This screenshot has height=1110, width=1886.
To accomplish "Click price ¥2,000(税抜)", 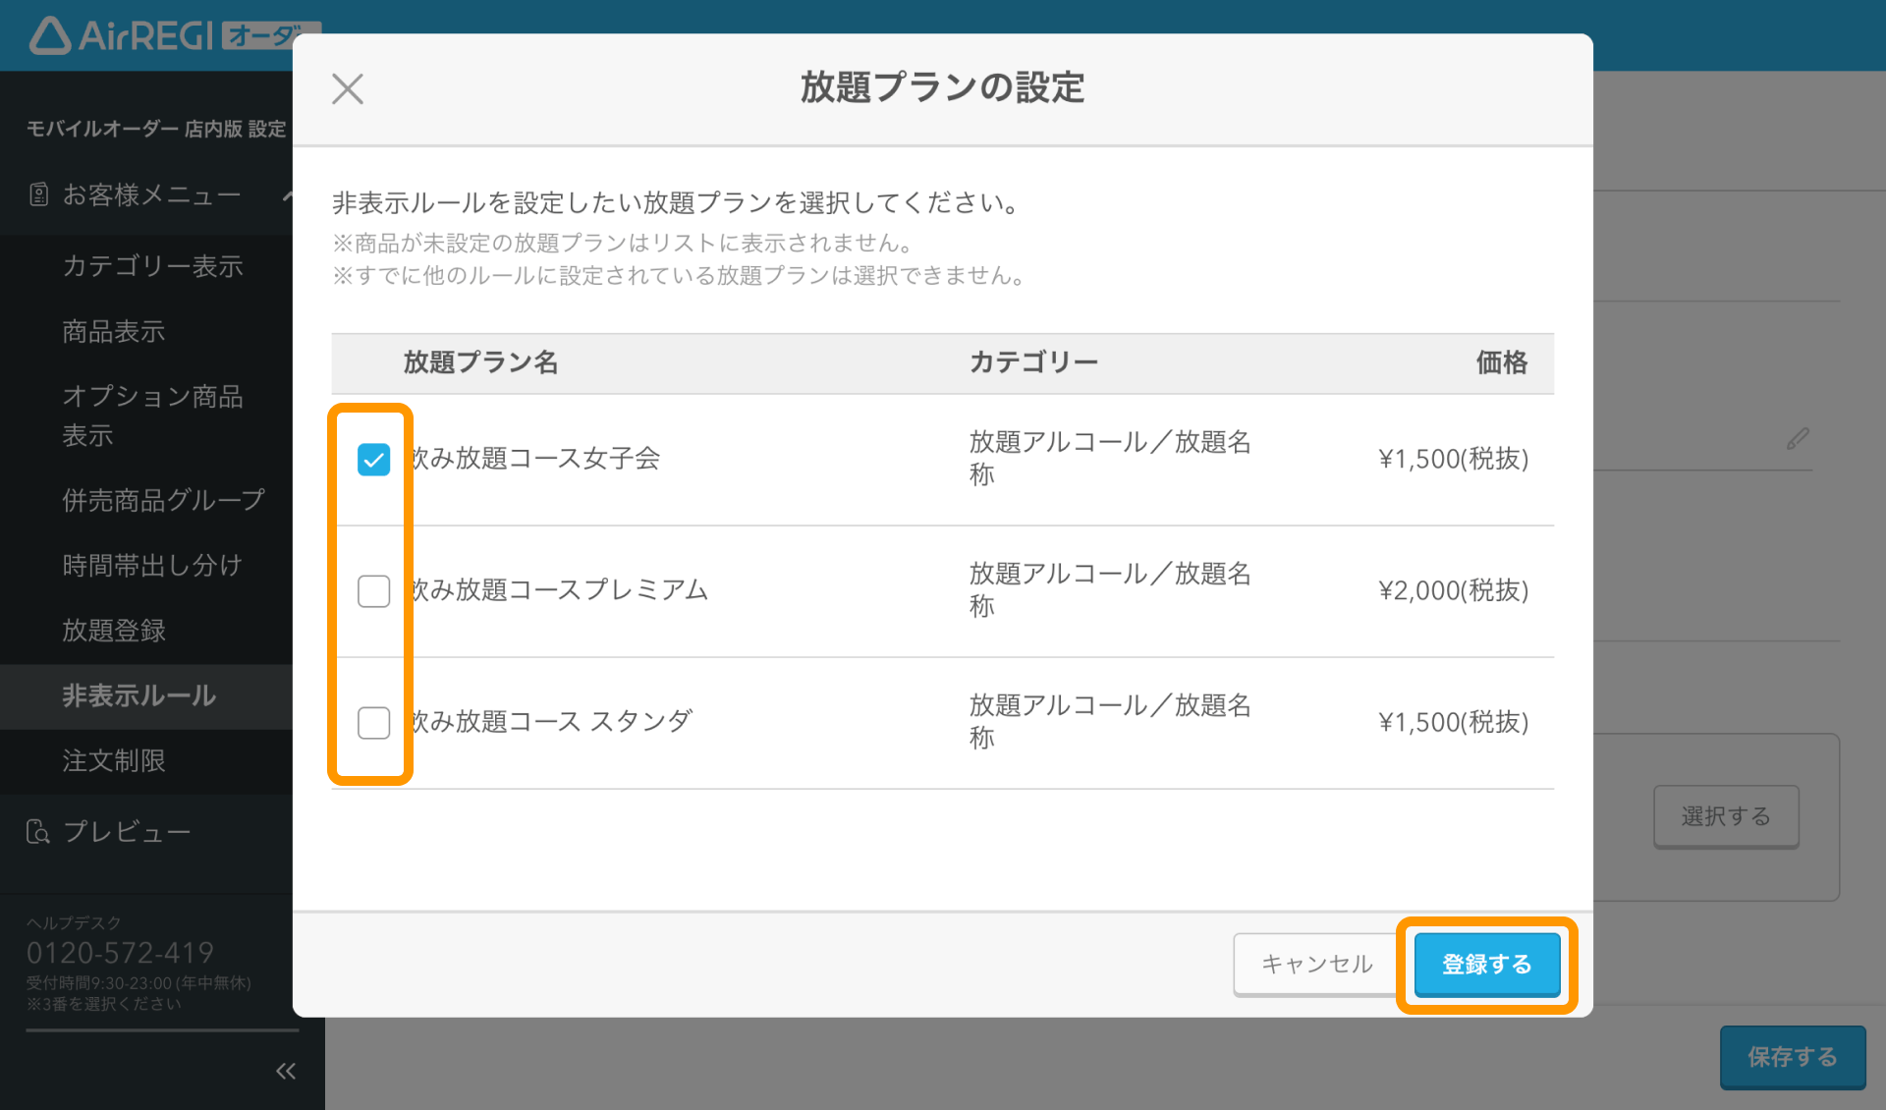I will (x=1454, y=590).
